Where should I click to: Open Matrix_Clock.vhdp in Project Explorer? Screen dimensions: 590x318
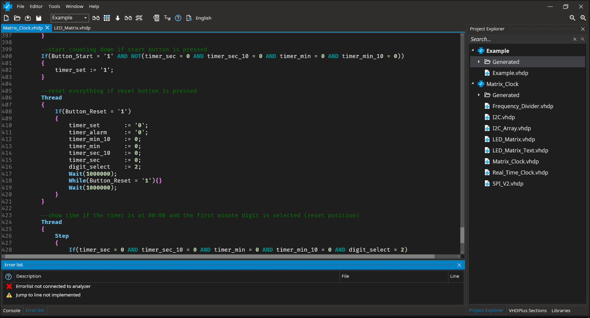[x=515, y=161]
